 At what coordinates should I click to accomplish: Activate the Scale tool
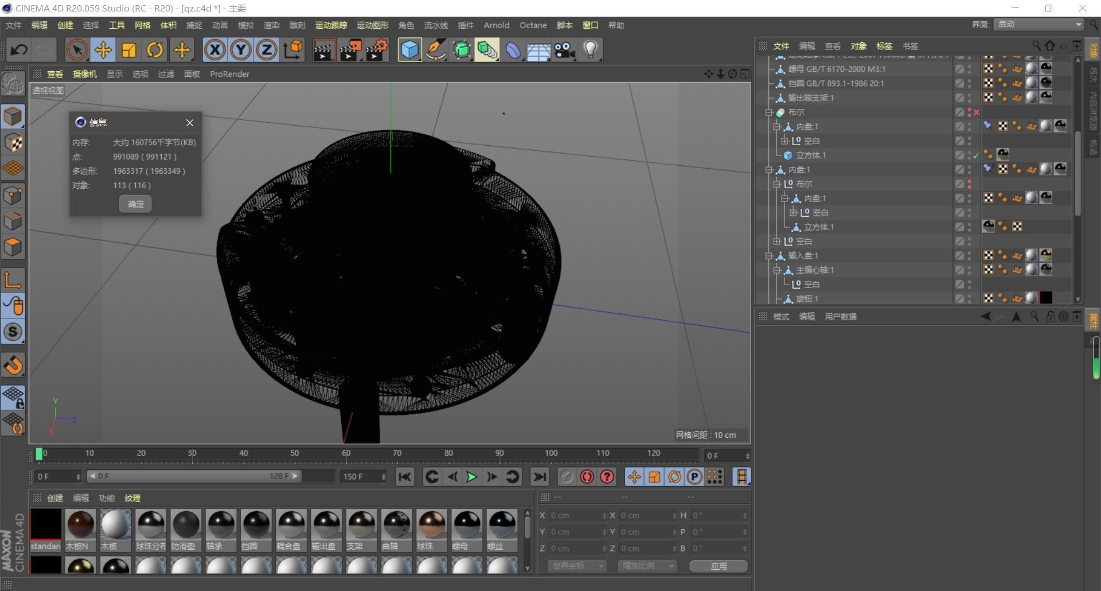(129, 50)
